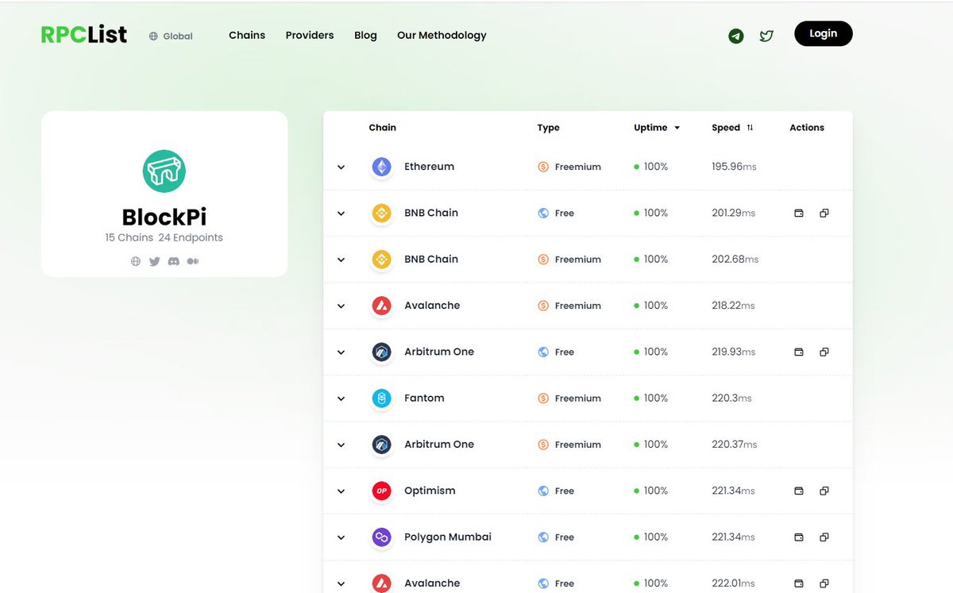This screenshot has width=953, height=593.
Task: Click the BlockPi provider logo
Action: tap(164, 171)
